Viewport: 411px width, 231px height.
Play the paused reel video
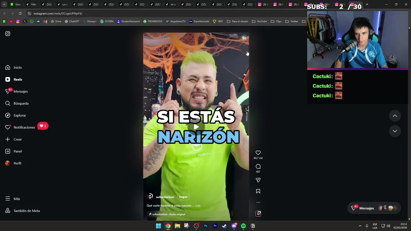pyautogui.click(x=196, y=127)
